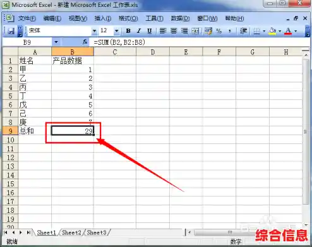Go to previous sheet tab arrow
This screenshot has width=312, height=247.
coord(13,232)
